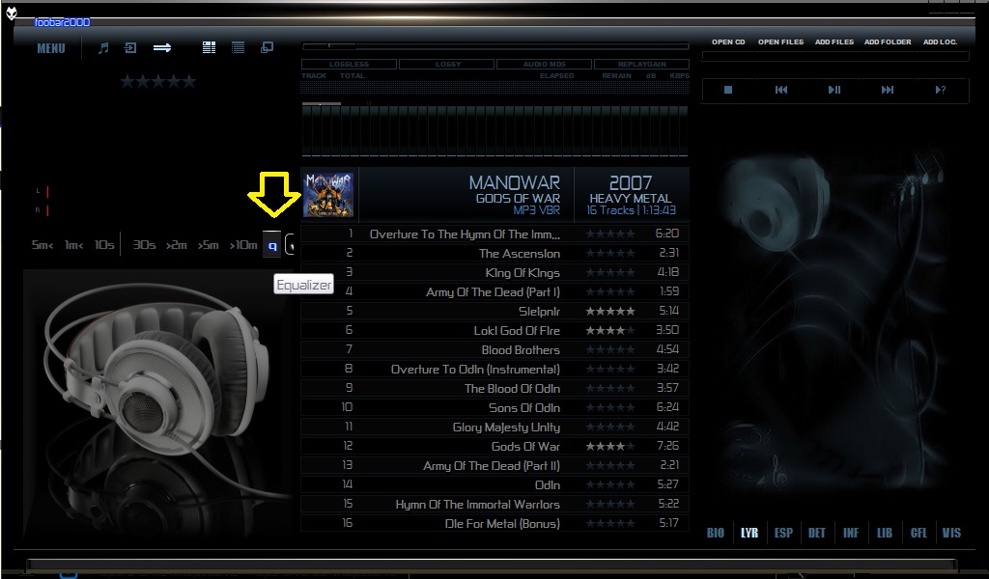The width and height of the screenshot is (989, 579).
Task: Seek forward 5 minutes with >5m
Action: click(209, 245)
